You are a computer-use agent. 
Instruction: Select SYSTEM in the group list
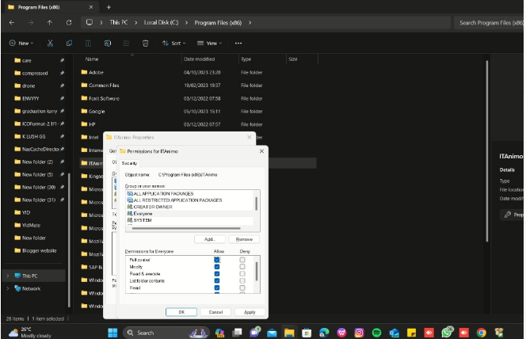(143, 219)
